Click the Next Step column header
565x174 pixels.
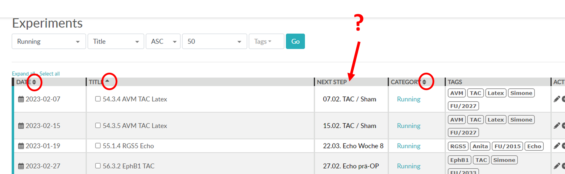332,82
